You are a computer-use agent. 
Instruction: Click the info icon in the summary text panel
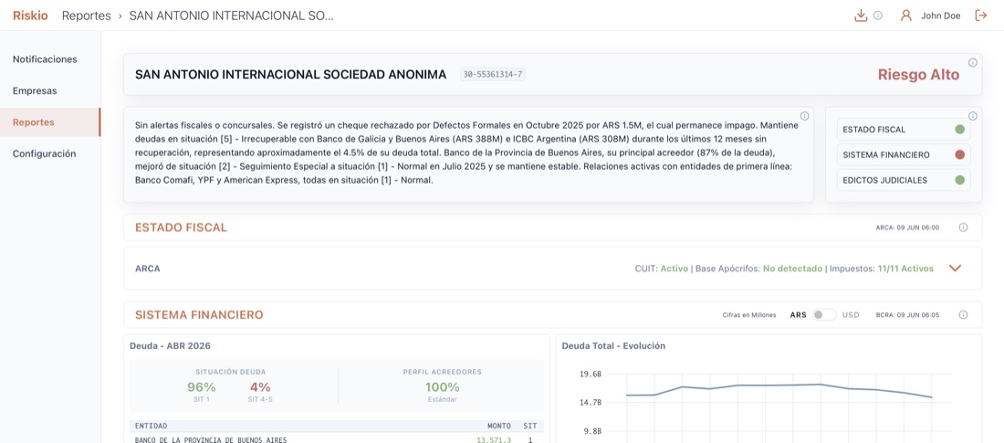(804, 116)
